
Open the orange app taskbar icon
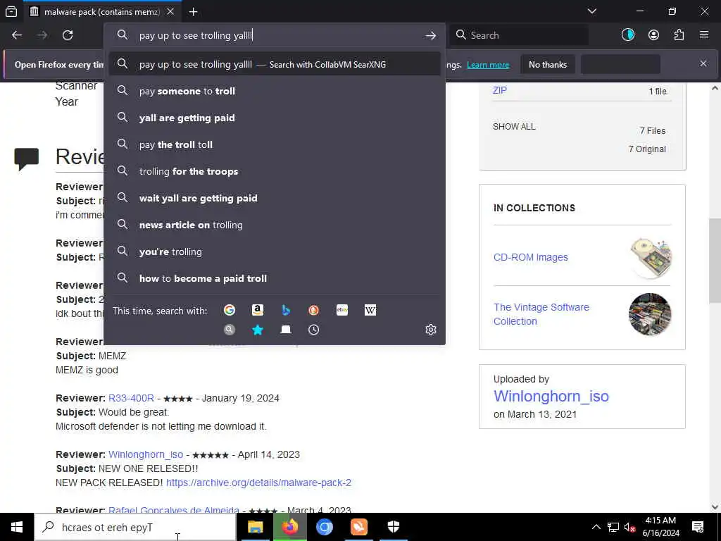(x=359, y=527)
